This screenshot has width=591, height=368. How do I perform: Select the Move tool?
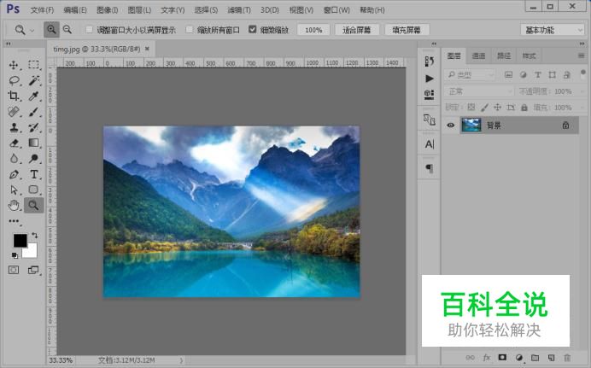14,65
